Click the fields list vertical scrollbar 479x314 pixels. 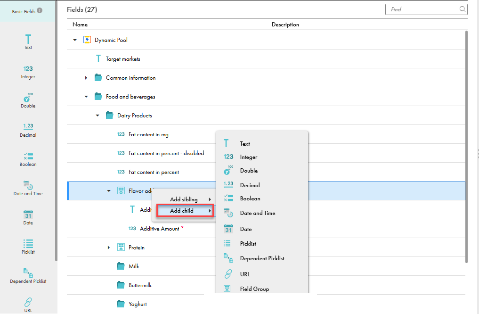tap(466, 147)
